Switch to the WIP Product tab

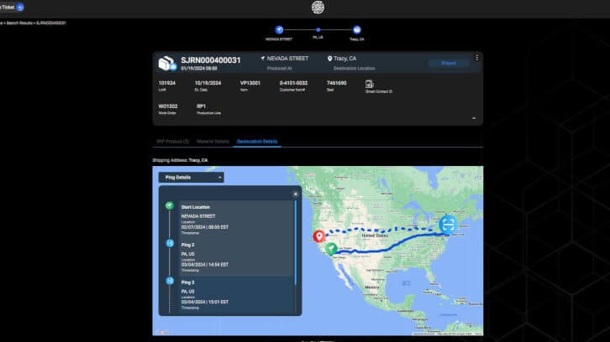coord(173,142)
